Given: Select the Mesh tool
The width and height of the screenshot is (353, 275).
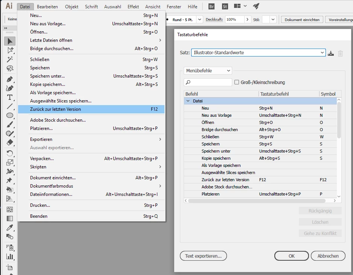Looking at the screenshot, I should point(10,209).
